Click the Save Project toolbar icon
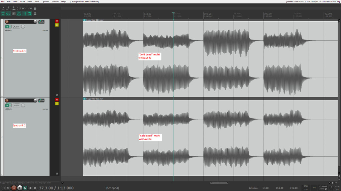Image resolution: width=341 pixels, height=191 pixels. (x=13, y=8)
